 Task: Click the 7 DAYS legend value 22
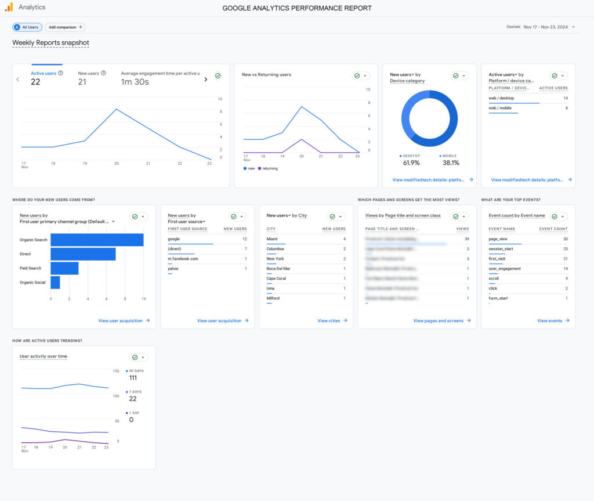133,399
